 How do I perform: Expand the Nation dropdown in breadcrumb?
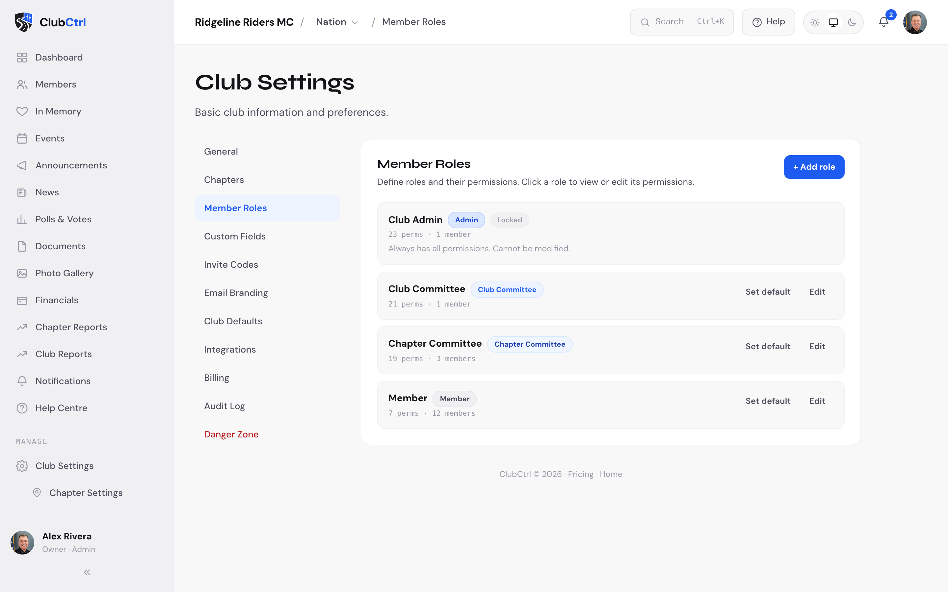[x=337, y=22]
